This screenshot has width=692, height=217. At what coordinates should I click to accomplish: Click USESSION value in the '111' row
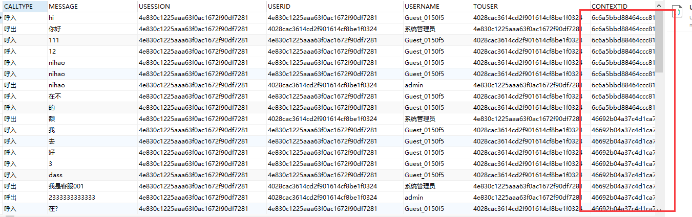(x=193, y=40)
